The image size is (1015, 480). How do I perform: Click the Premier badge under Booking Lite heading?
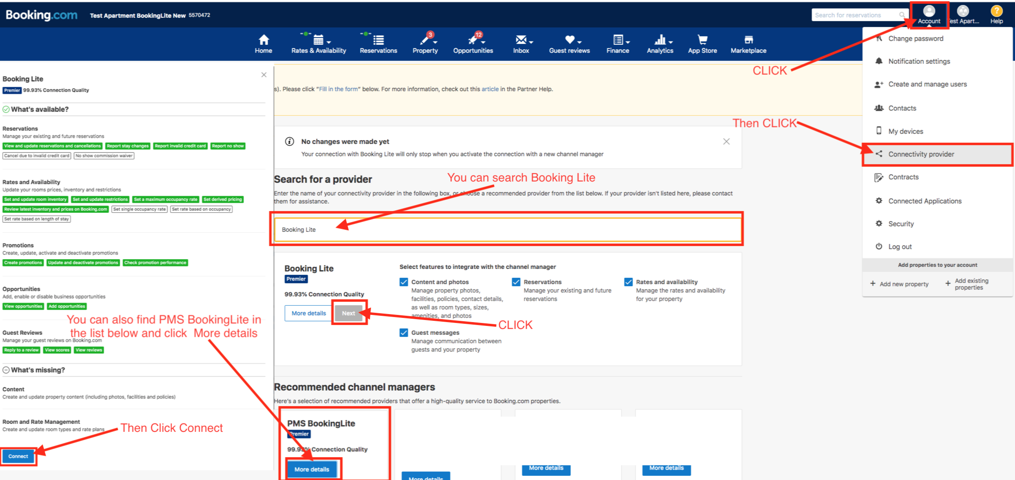12,90
